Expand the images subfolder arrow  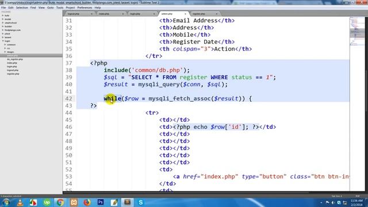[x=5, y=52]
